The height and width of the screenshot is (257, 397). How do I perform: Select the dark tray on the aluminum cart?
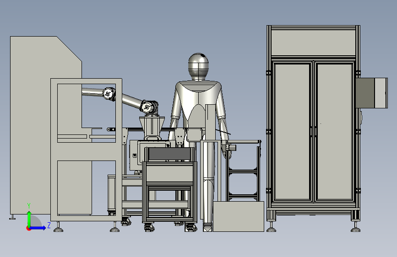169,154
